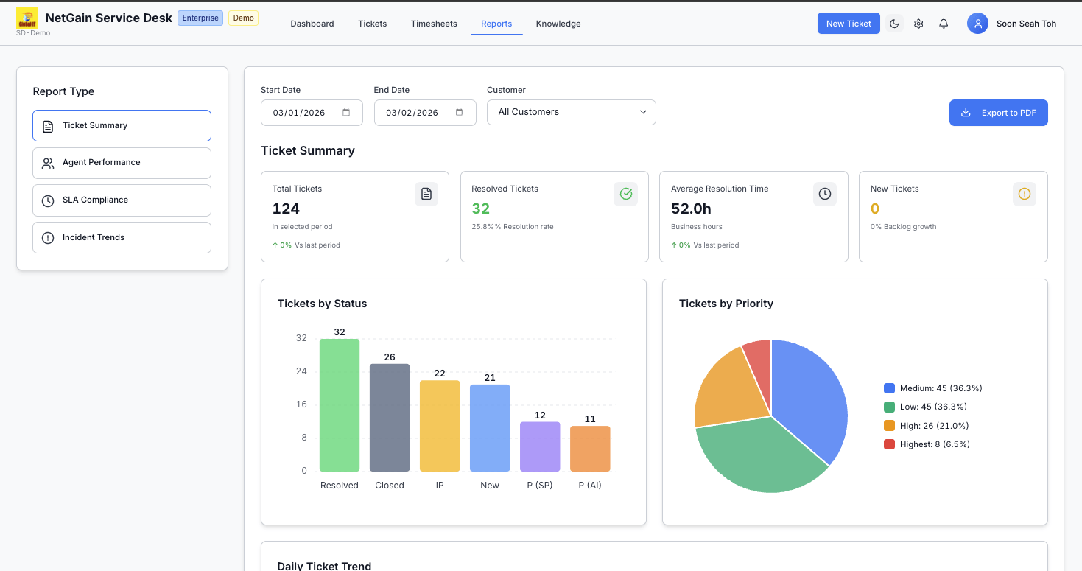Viewport: 1082px width, 571px height.
Task: Click the Daily Ticket Trend heading
Action: click(x=324, y=566)
